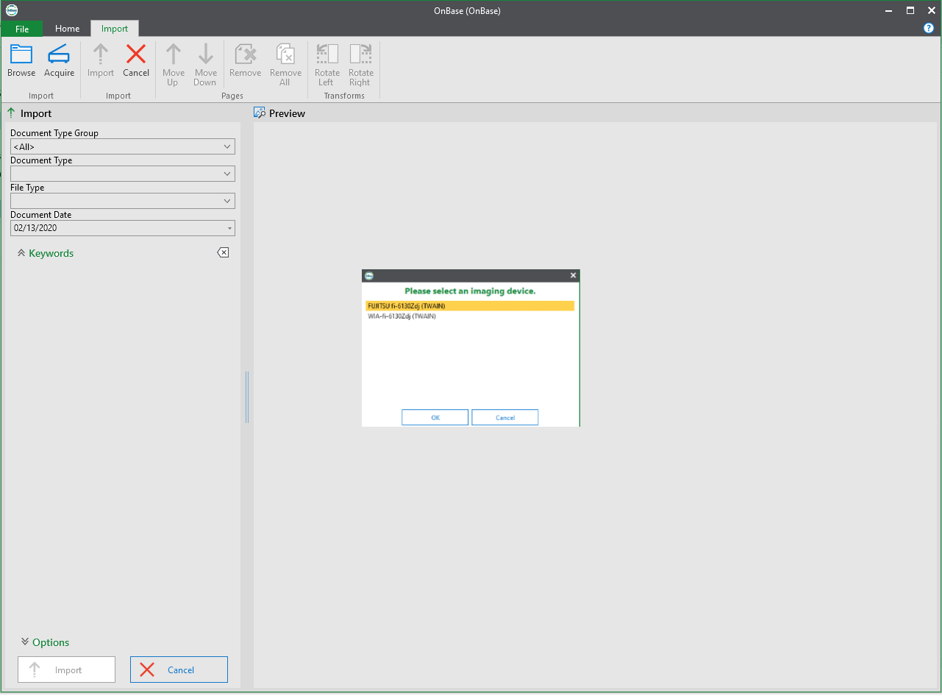Open the File menu tab
Image resolution: width=942 pixels, height=696 pixels.
tap(21, 29)
